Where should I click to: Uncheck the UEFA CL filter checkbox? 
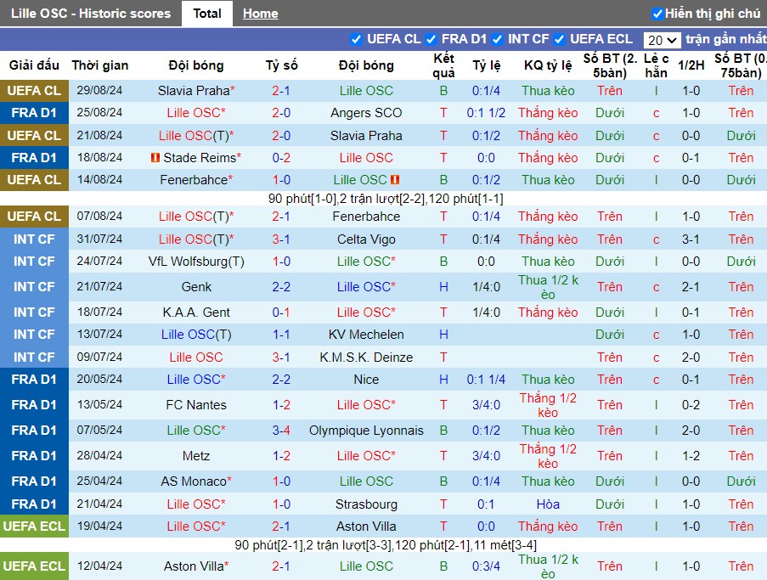point(356,39)
